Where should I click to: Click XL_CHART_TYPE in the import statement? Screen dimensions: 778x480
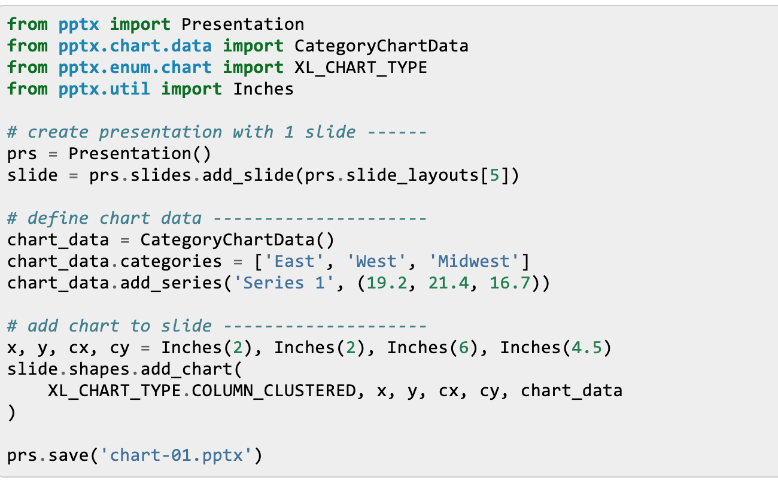(x=361, y=68)
